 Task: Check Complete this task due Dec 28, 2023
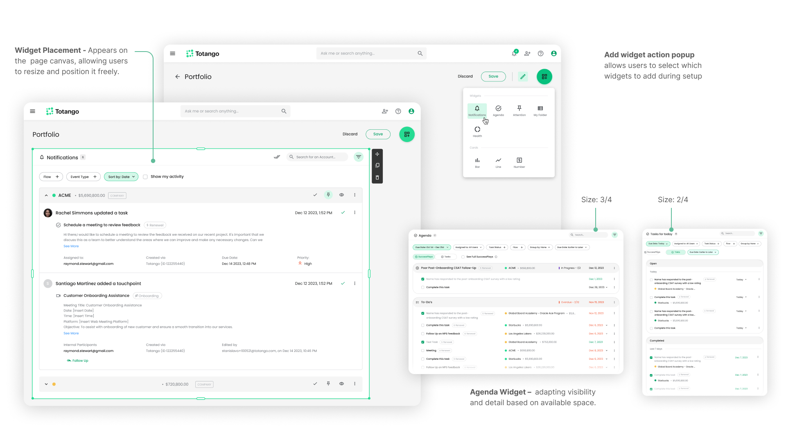pos(423,287)
